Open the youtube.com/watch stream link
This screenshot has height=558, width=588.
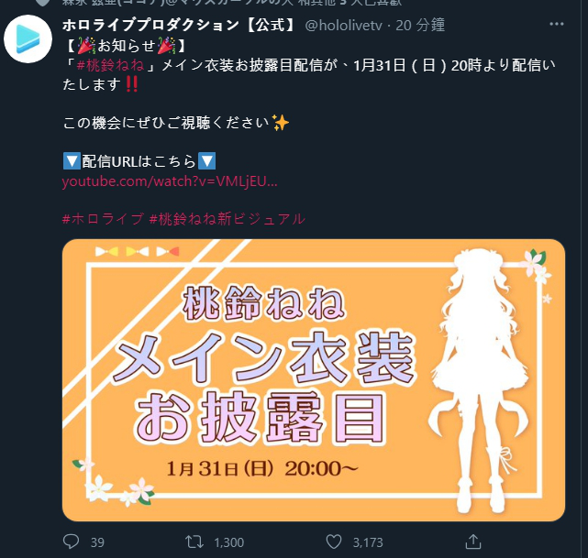point(170,181)
